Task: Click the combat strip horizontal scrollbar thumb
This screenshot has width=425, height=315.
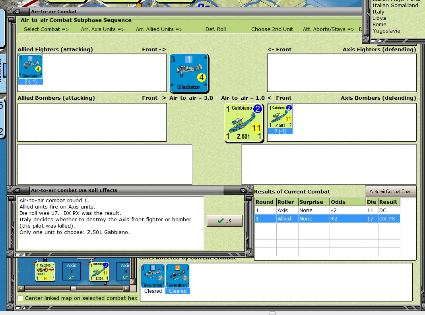Action: (73, 289)
